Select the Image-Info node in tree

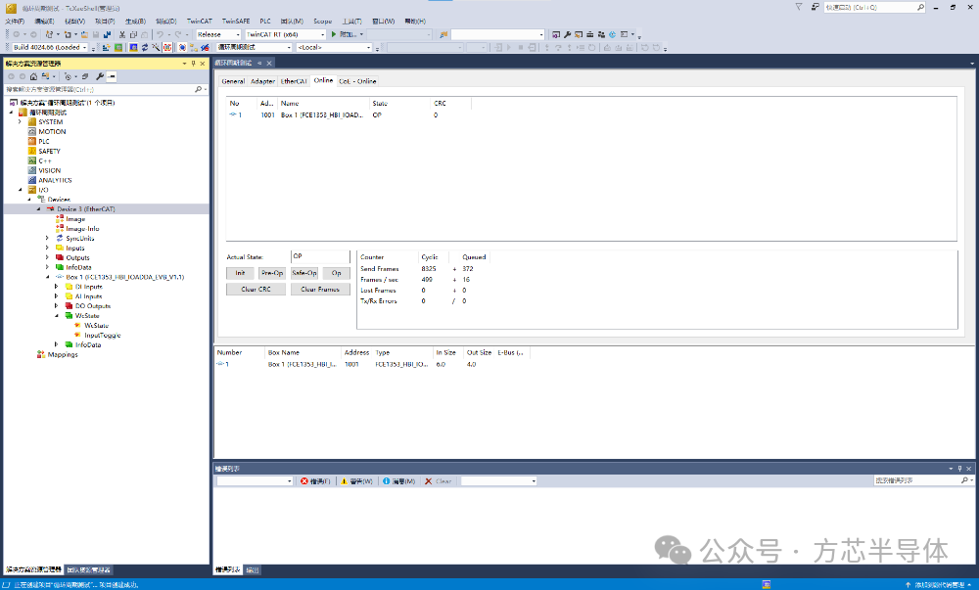pyautogui.click(x=82, y=229)
